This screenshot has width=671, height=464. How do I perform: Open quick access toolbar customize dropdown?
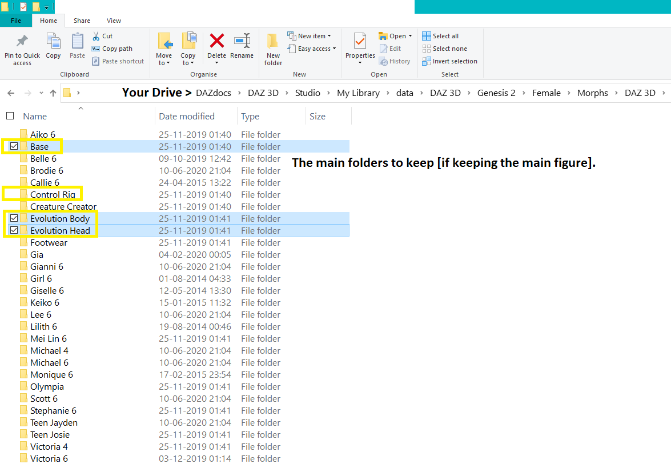point(46,7)
